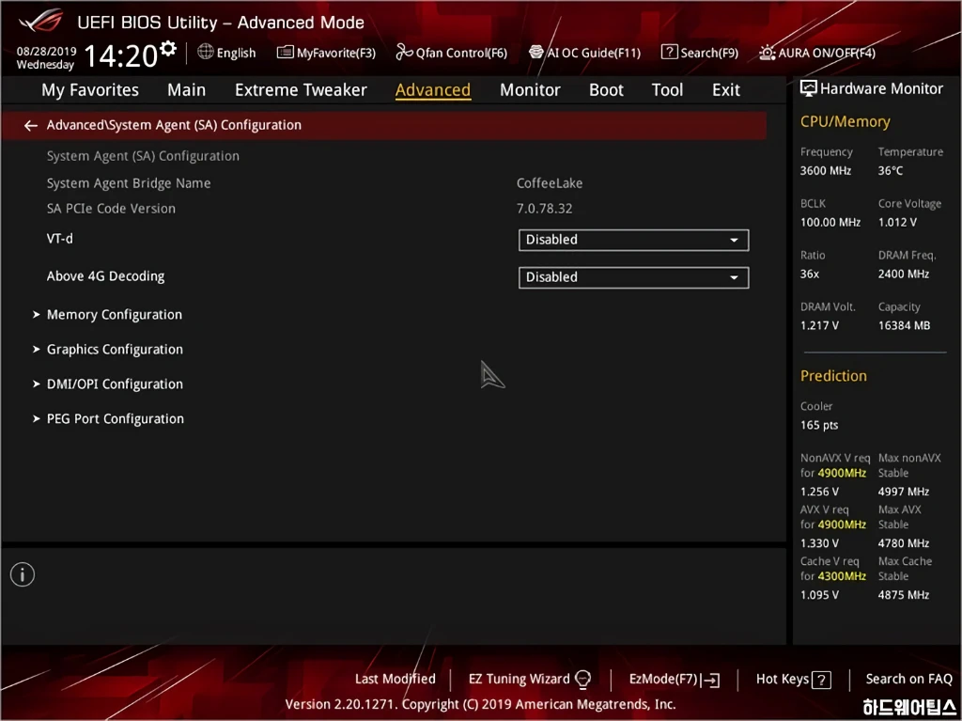Click the 08/28/2019 date text
Screen dimensions: 962x721
tap(47, 51)
